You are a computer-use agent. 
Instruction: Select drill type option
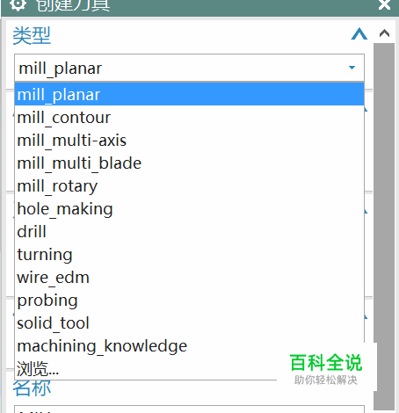(x=189, y=232)
